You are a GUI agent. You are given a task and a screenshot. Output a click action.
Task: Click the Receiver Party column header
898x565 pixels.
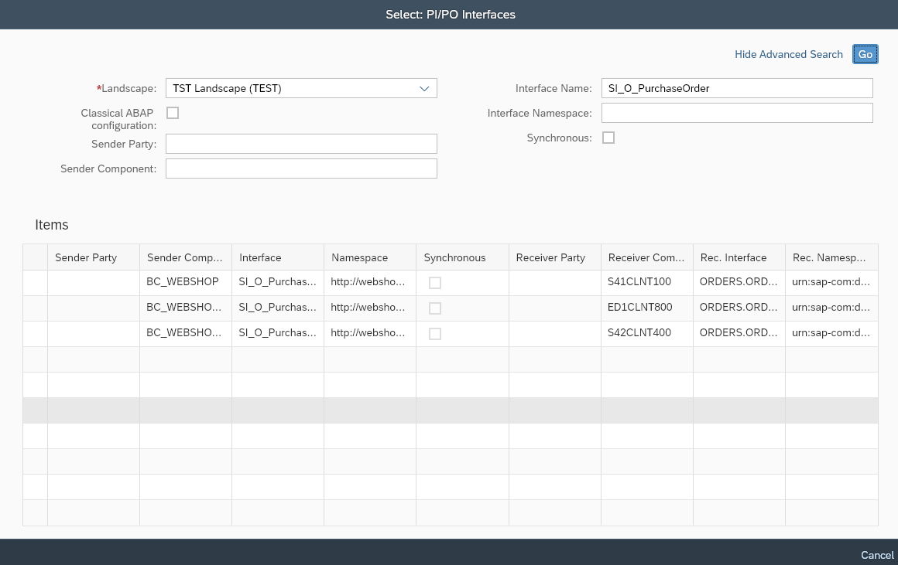(x=550, y=257)
